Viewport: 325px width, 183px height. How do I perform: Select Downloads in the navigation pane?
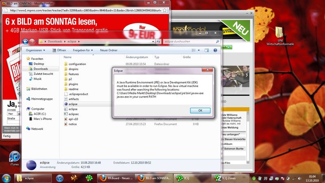41,69
